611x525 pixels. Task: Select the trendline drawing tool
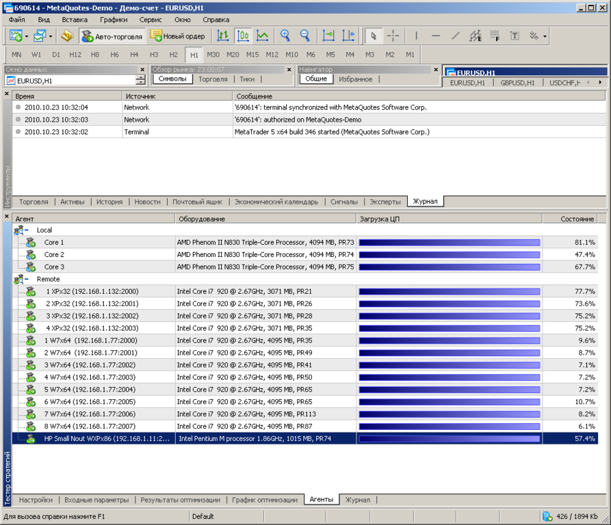point(456,36)
